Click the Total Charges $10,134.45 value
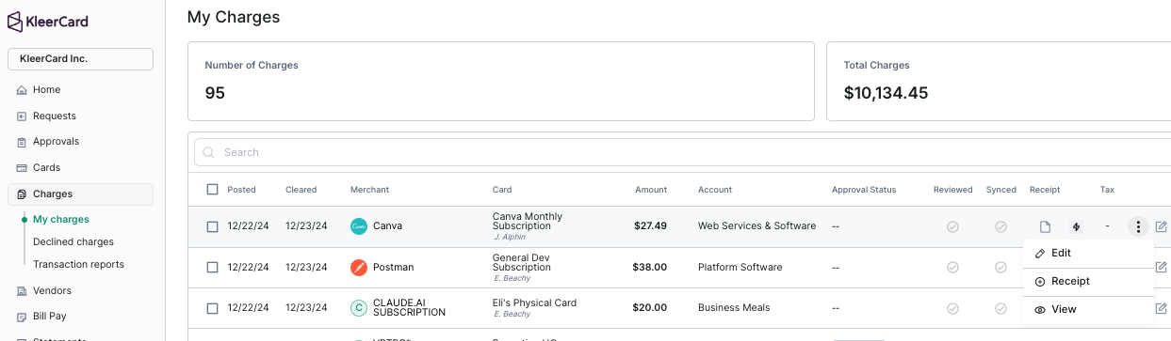The image size is (1171, 341). point(886,93)
